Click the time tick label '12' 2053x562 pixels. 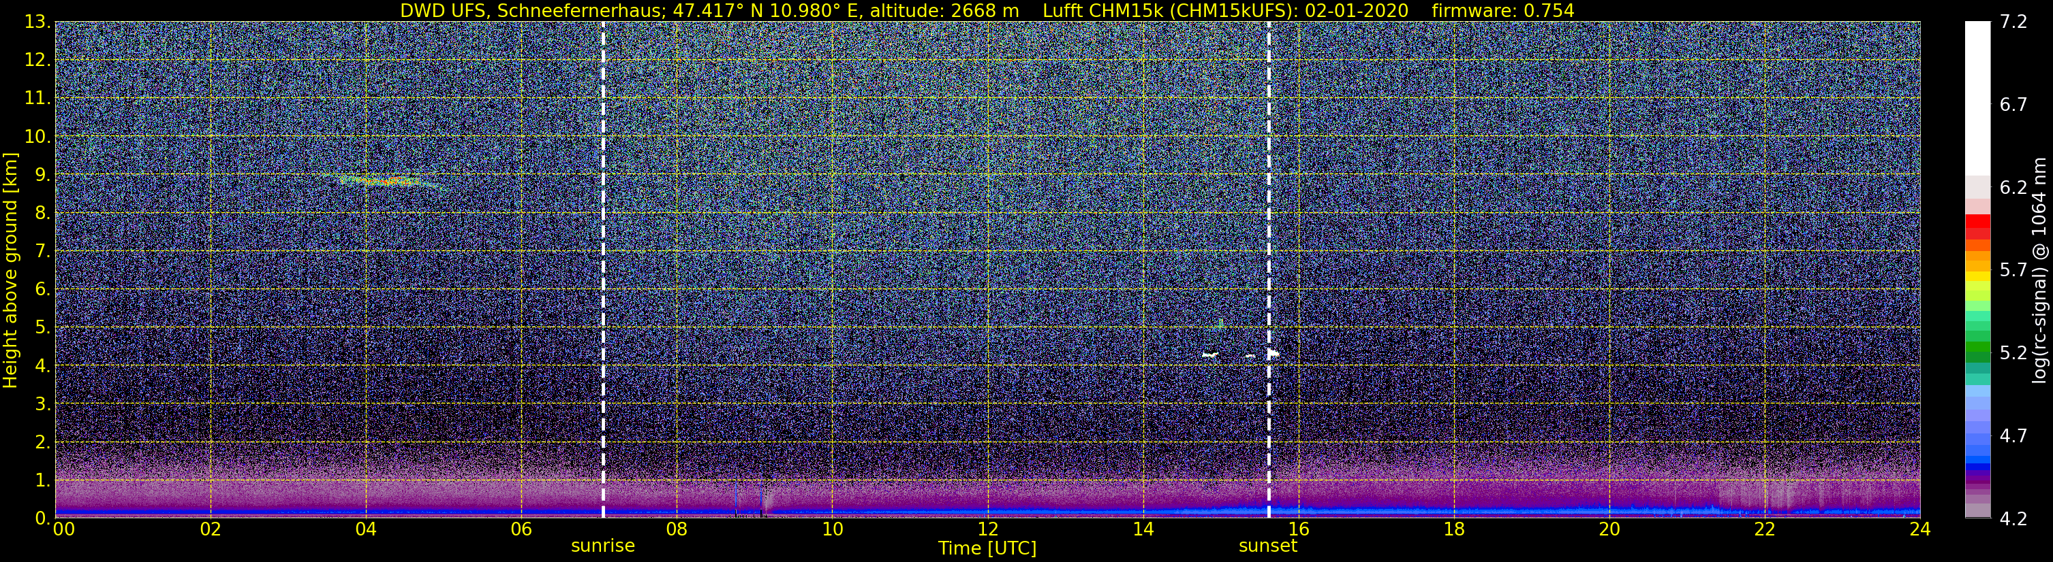[x=987, y=530]
